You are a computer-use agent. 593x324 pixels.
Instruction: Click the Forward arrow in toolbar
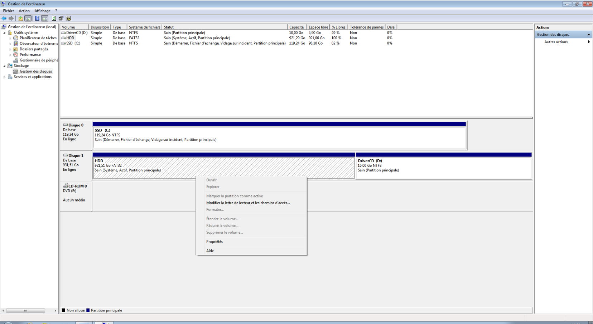[11, 18]
